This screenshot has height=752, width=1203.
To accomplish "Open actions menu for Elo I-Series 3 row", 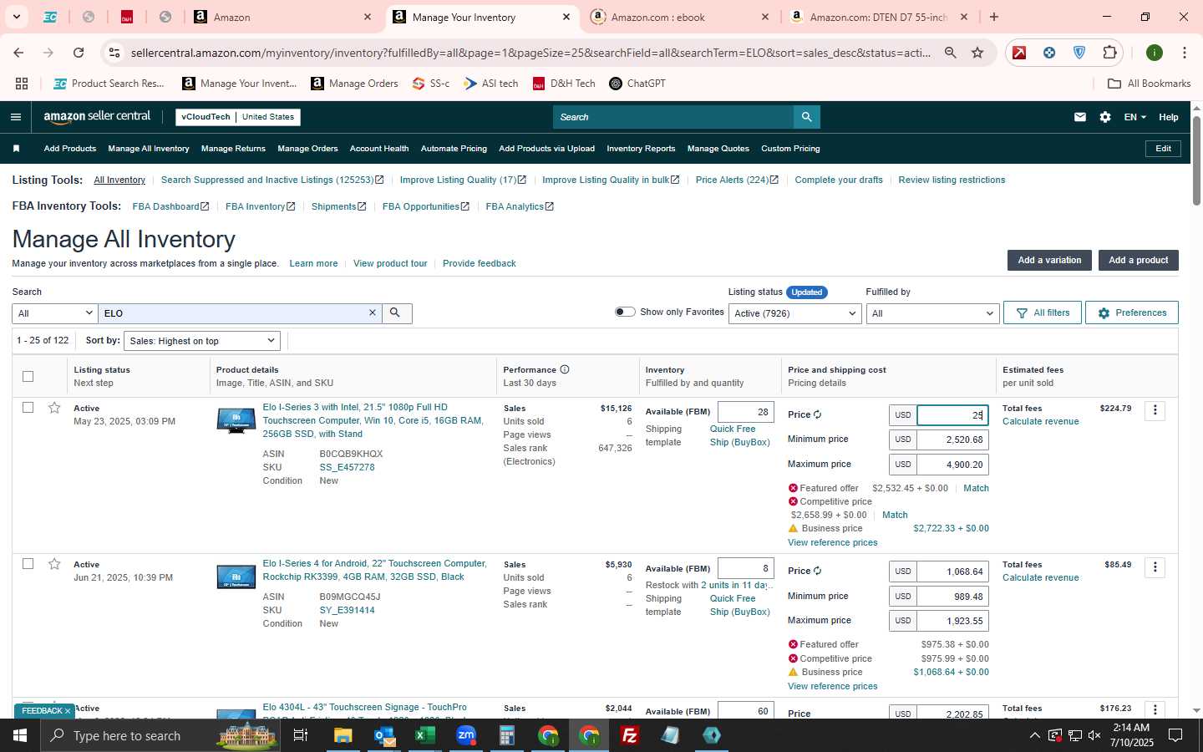I will (1155, 410).
